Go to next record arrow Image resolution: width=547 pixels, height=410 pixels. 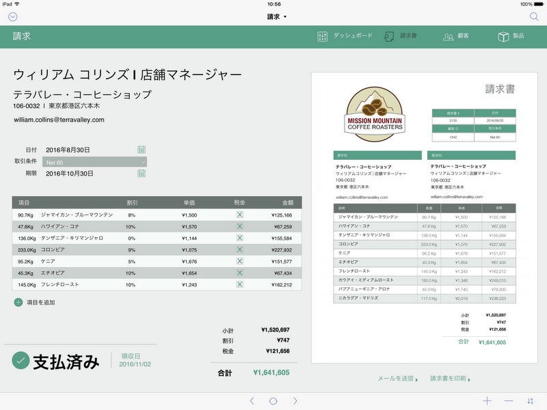point(295,401)
